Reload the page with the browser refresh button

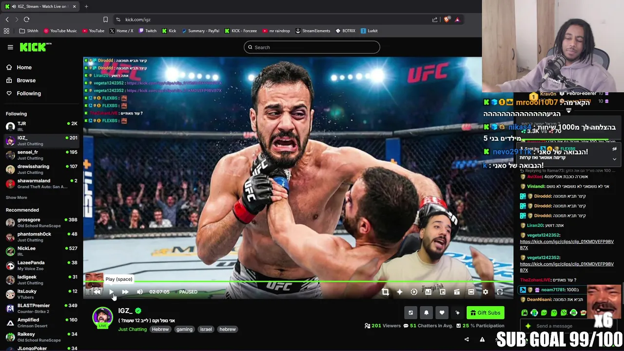[x=26, y=19]
